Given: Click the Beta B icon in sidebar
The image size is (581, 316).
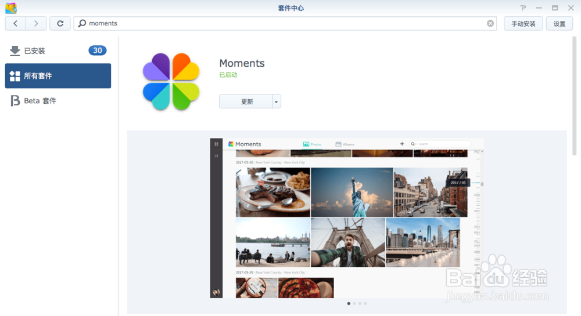Looking at the screenshot, I should click(15, 100).
